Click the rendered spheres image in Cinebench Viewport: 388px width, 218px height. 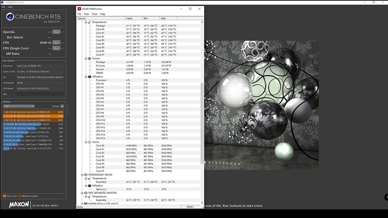pos(261,105)
